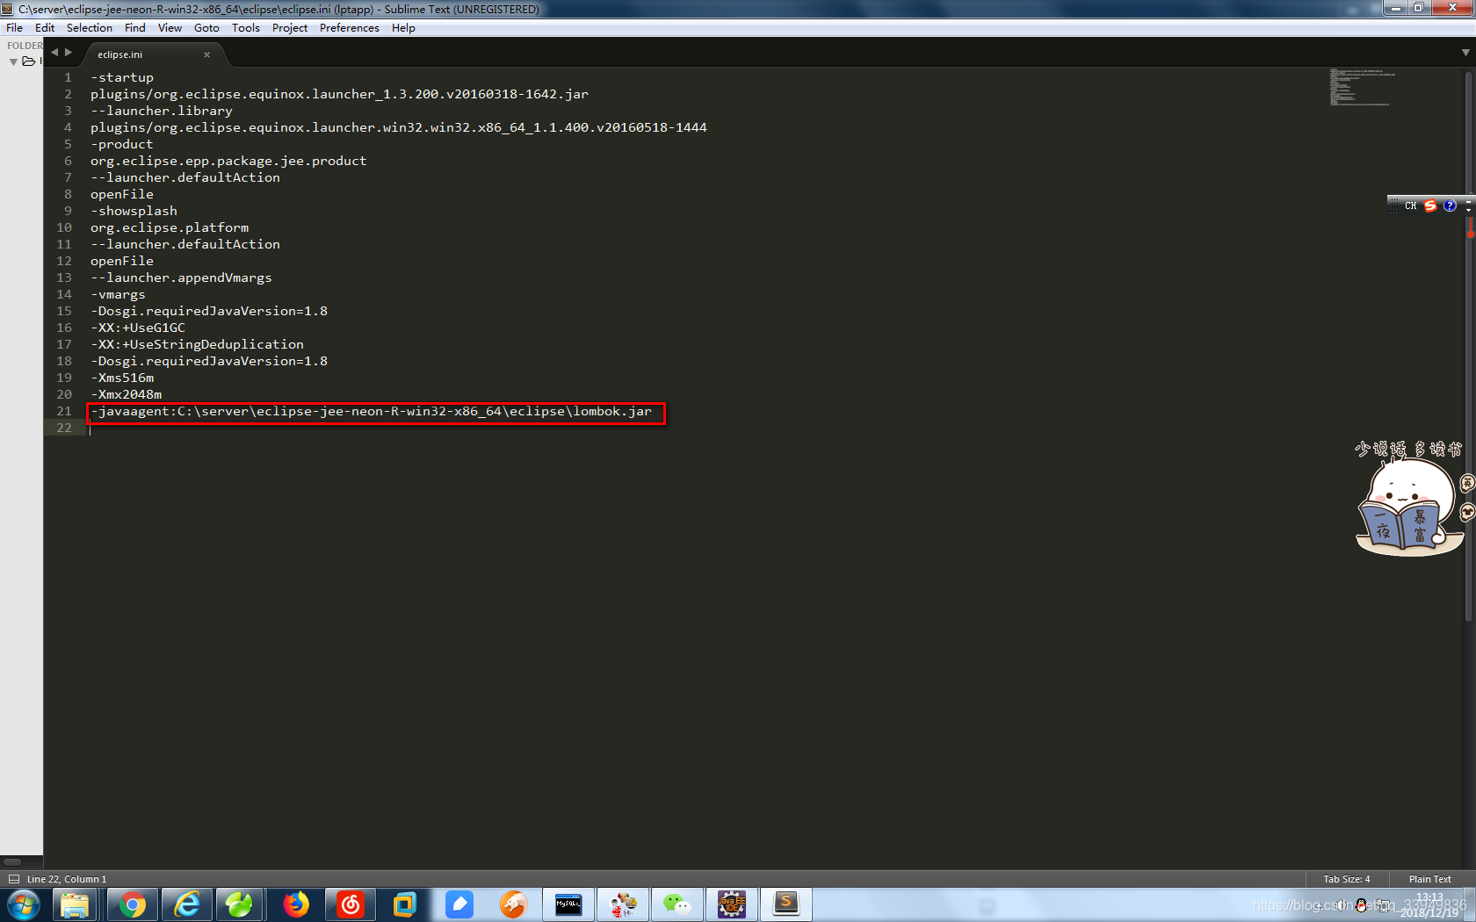Open the File menu
This screenshot has width=1476, height=922.
[14, 28]
